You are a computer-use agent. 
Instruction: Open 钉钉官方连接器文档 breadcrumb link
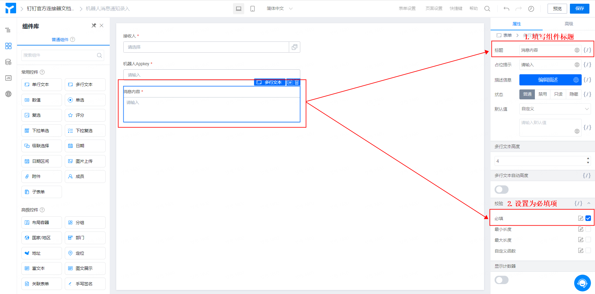click(51, 9)
